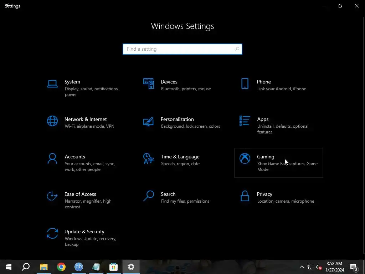Click 'Your accounts, email, sync, work, other people'
365x274 pixels.
tap(89, 167)
